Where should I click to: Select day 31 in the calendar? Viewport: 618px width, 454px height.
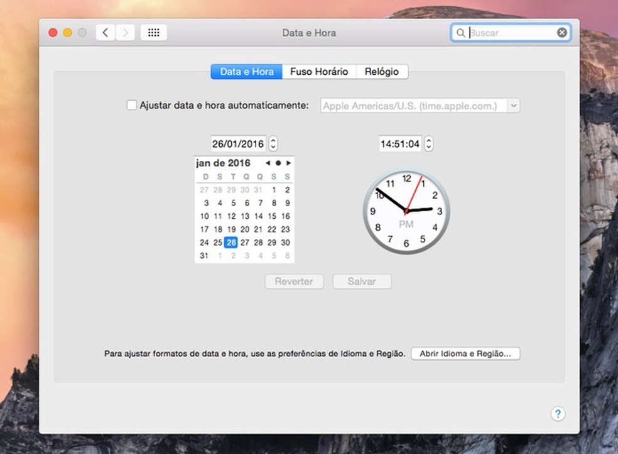pos(205,255)
